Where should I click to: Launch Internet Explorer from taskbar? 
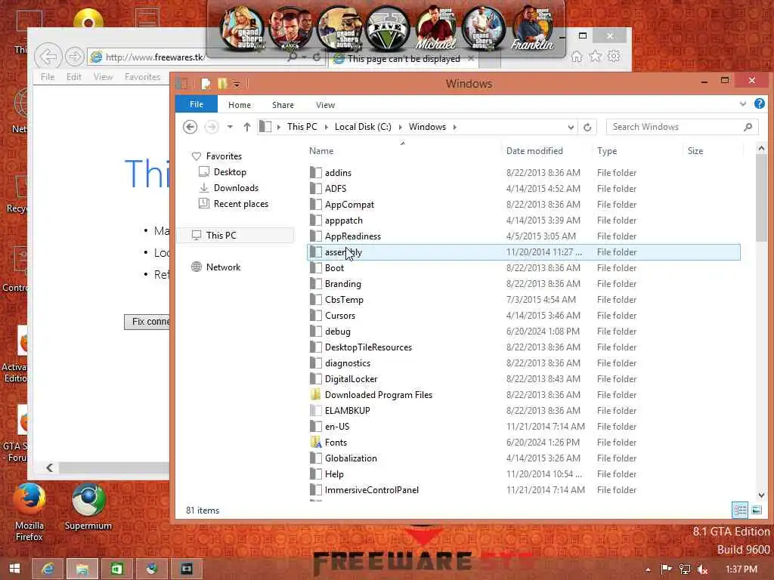(x=48, y=569)
